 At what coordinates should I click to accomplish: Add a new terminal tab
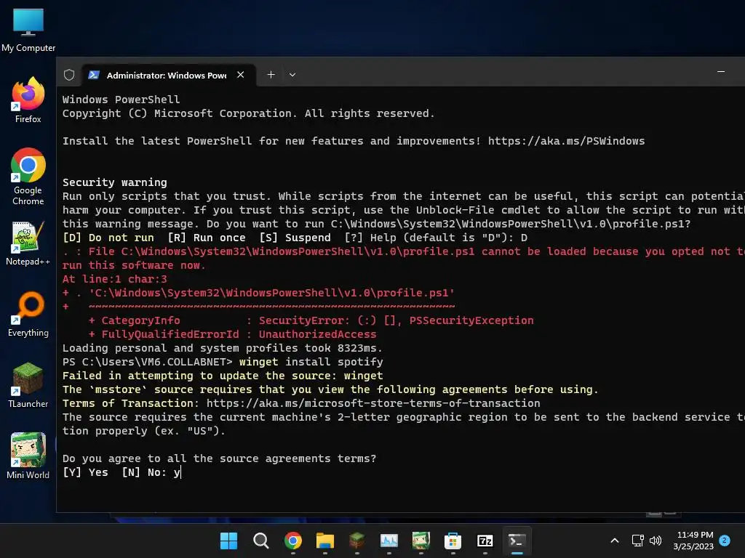(271, 75)
